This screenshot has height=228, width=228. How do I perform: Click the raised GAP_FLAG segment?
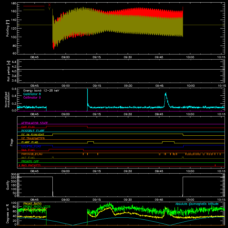tap(67, 126)
